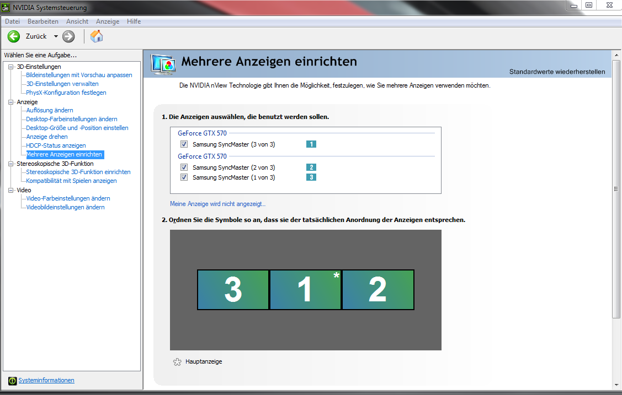Image resolution: width=622 pixels, height=395 pixels.
Task: Open the Ansicht menu
Action: point(77,21)
